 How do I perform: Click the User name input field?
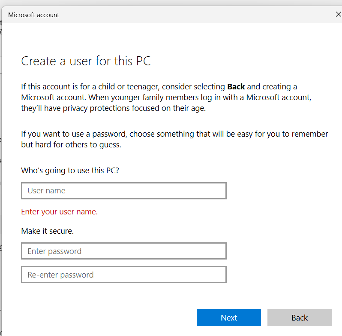(x=124, y=191)
